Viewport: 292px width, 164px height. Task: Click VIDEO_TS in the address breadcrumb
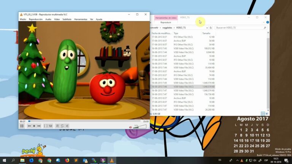181,28
